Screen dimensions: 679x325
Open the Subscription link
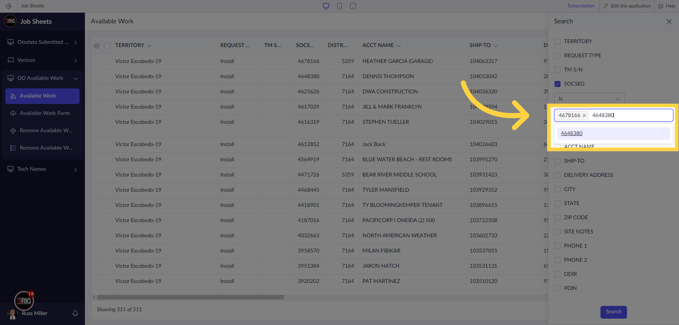tap(581, 6)
